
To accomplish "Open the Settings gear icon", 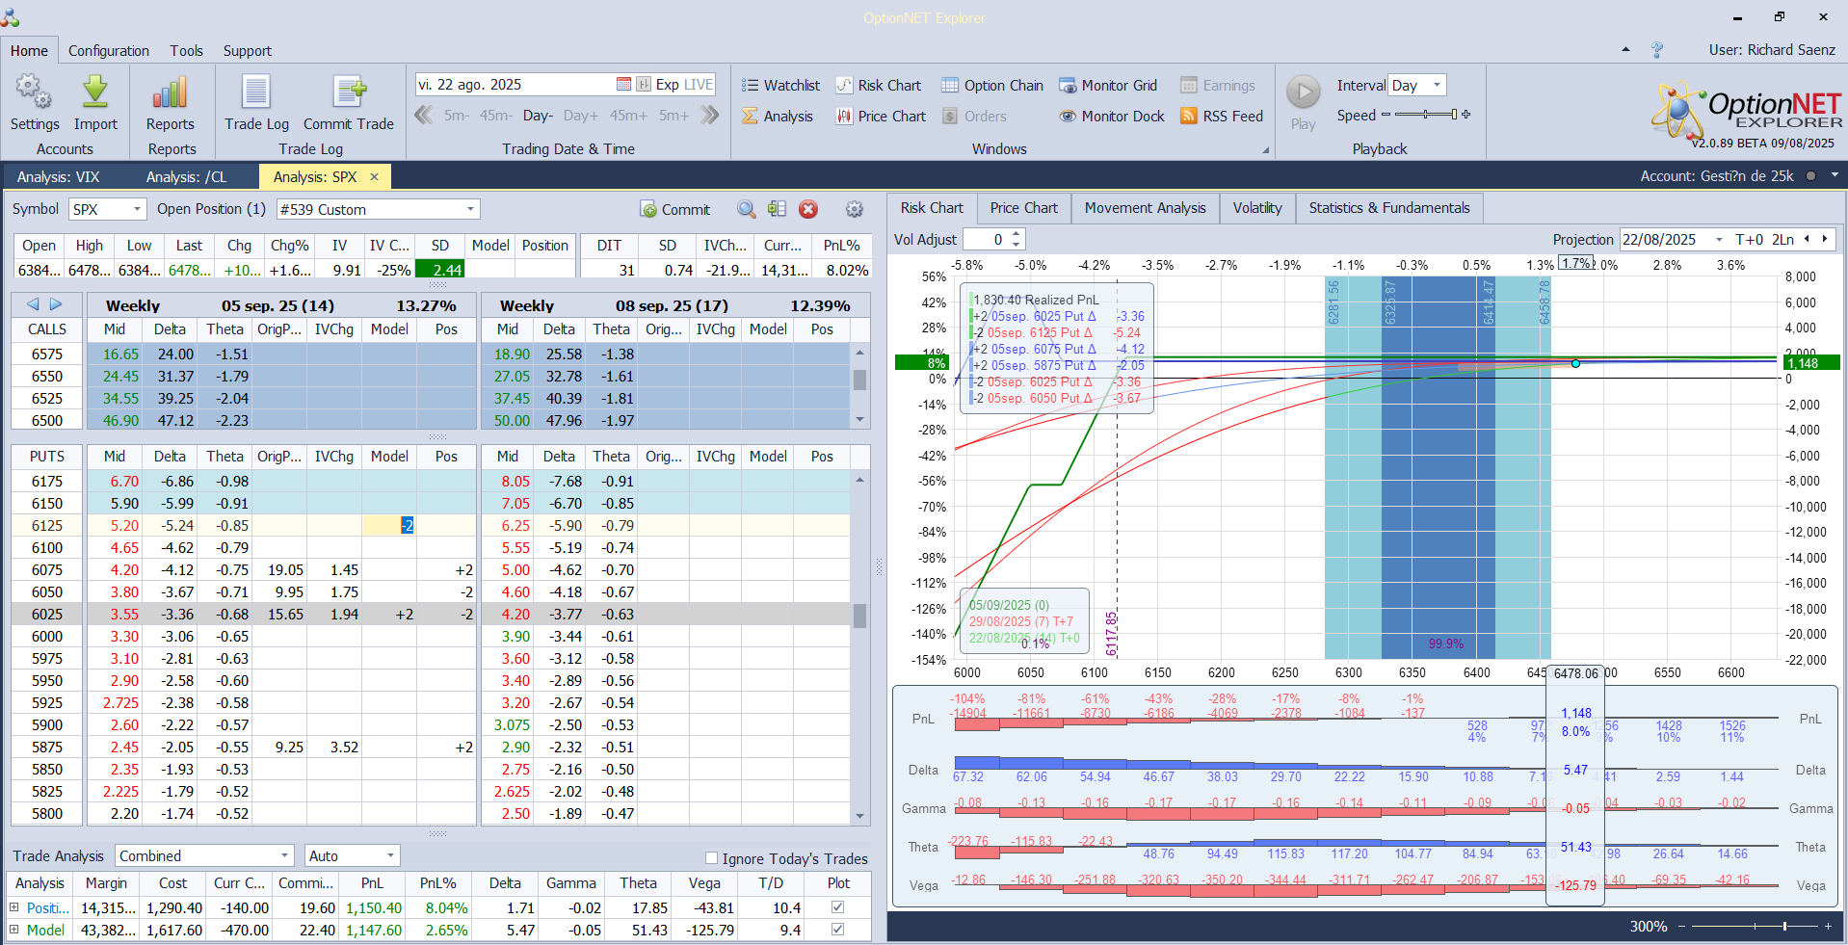I will click(x=35, y=92).
